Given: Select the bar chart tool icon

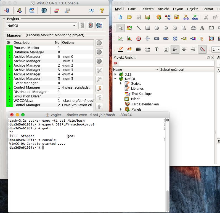Looking at the screenshot, I should tap(129, 39).
